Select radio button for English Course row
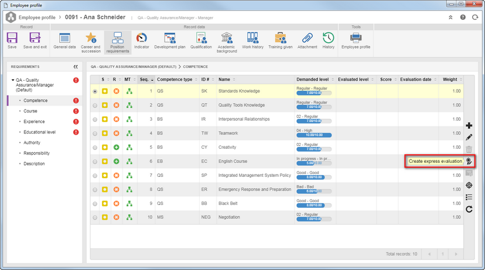The width and height of the screenshot is (485, 270). (95, 162)
